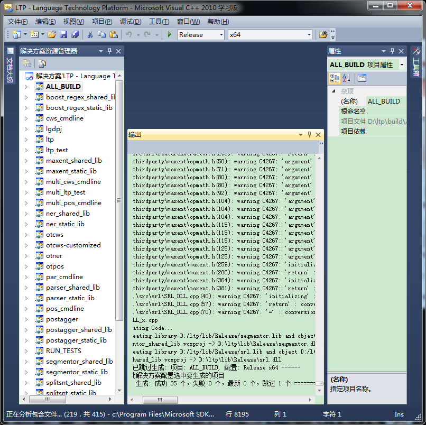
Task: Click the Show All Files icon
Action: [x=42, y=63]
